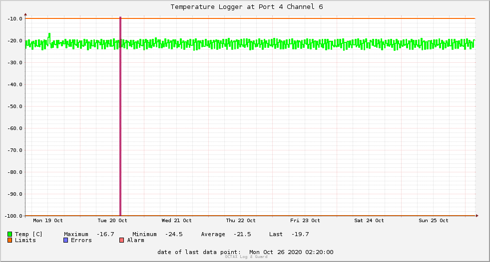Click the -50.0 y-axis label
This screenshot has height=262, width=490.
coord(14,106)
